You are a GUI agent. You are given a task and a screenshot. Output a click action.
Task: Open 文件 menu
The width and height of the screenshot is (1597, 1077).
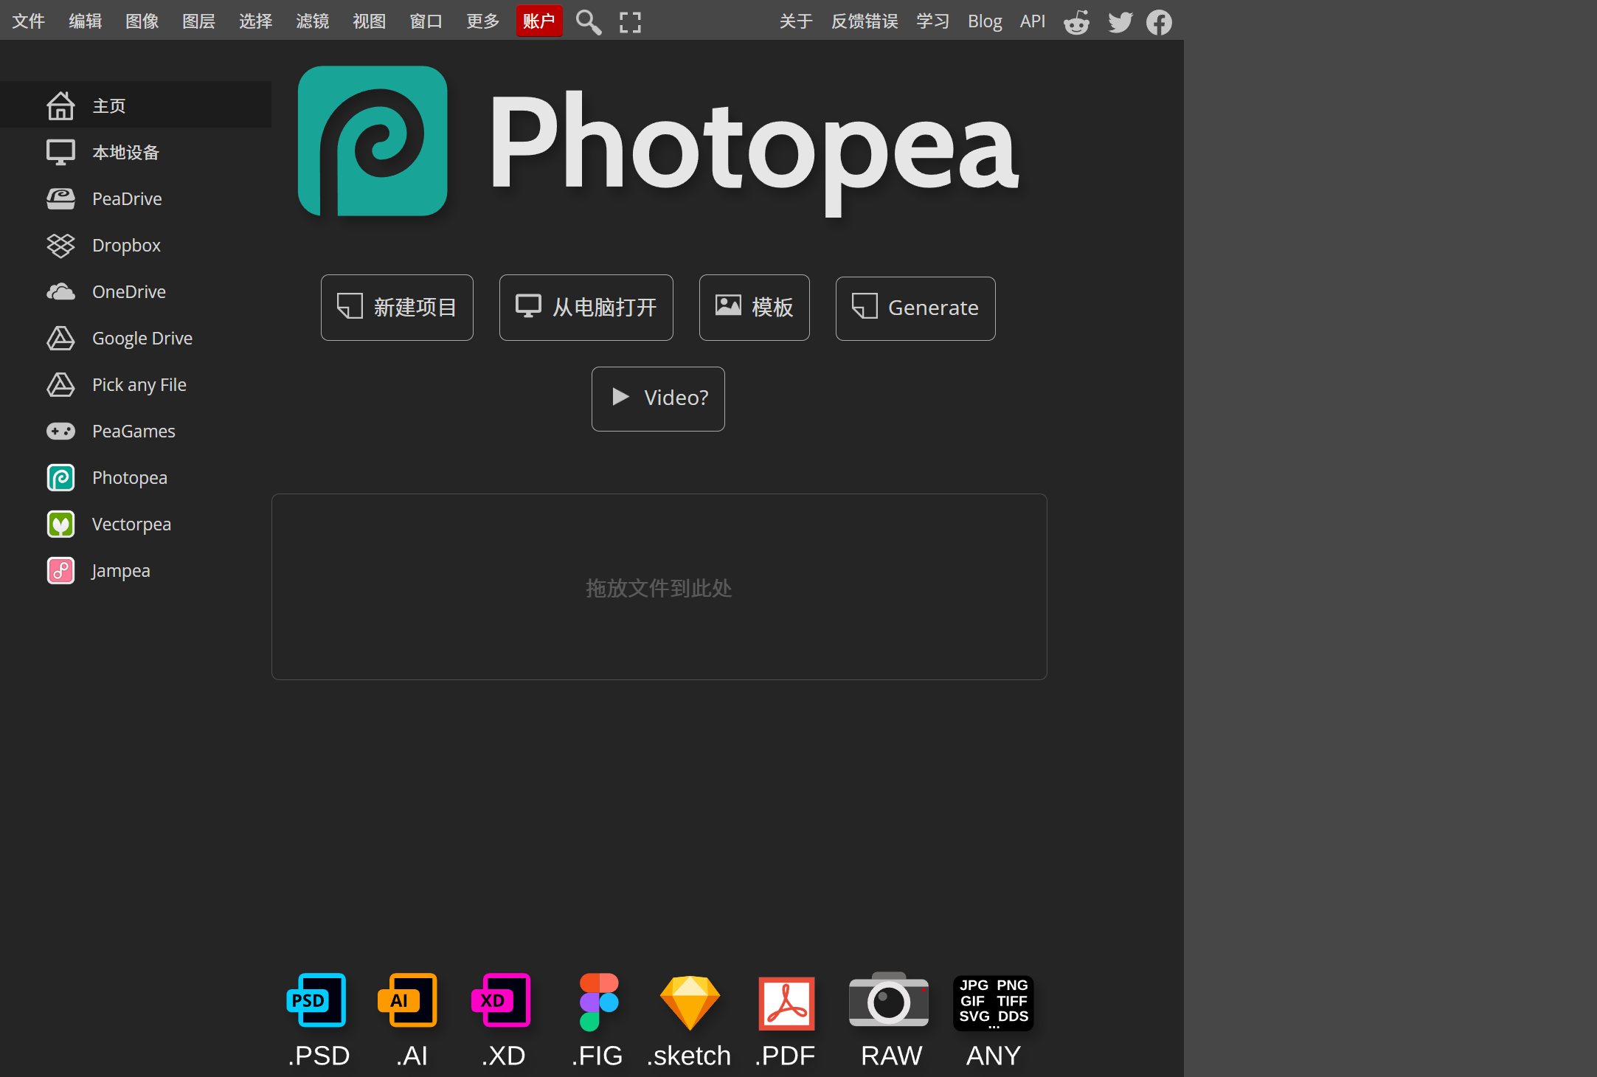[29, 21]
